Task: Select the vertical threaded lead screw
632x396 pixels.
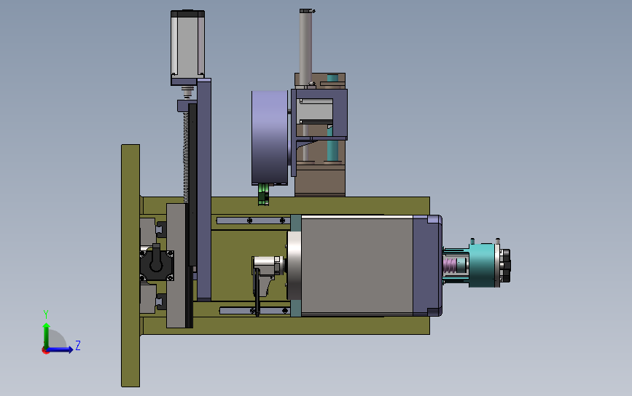Action: (186, 157)
